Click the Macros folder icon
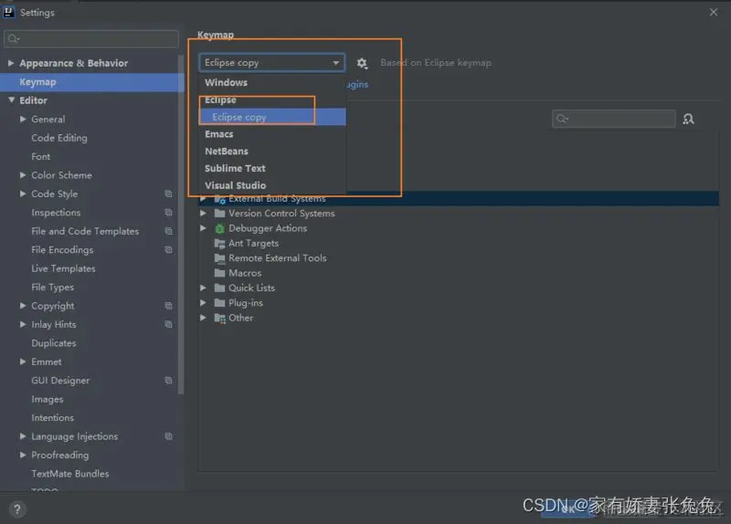The height and width of the screenshot is (524, 731). (x=219, y=273)
